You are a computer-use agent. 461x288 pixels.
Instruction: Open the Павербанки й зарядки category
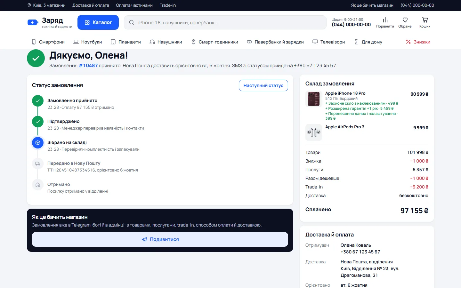[275, 42]
